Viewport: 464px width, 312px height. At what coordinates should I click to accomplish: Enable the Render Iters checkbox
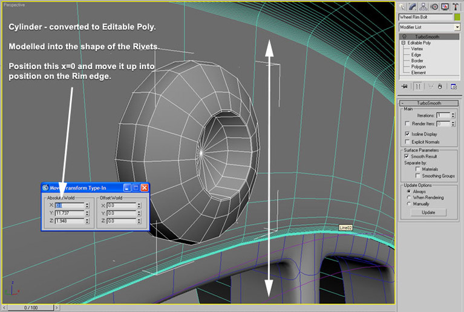[x=407, y=123]
